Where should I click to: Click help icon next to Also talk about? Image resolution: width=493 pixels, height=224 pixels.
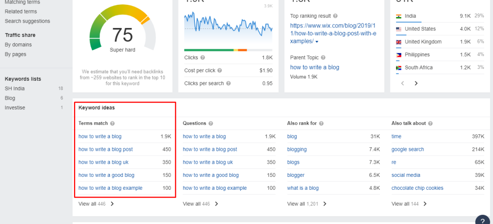(x=430, y=123)
